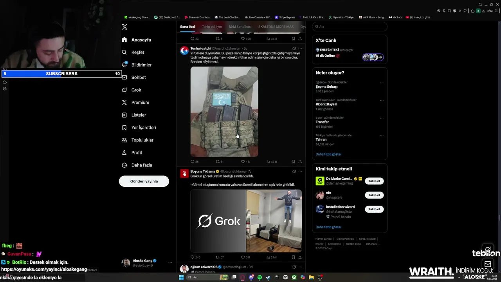Screen dimensions: 501x282
Task: Bookmark the Teshwiqatchi post
Action: 293,161
